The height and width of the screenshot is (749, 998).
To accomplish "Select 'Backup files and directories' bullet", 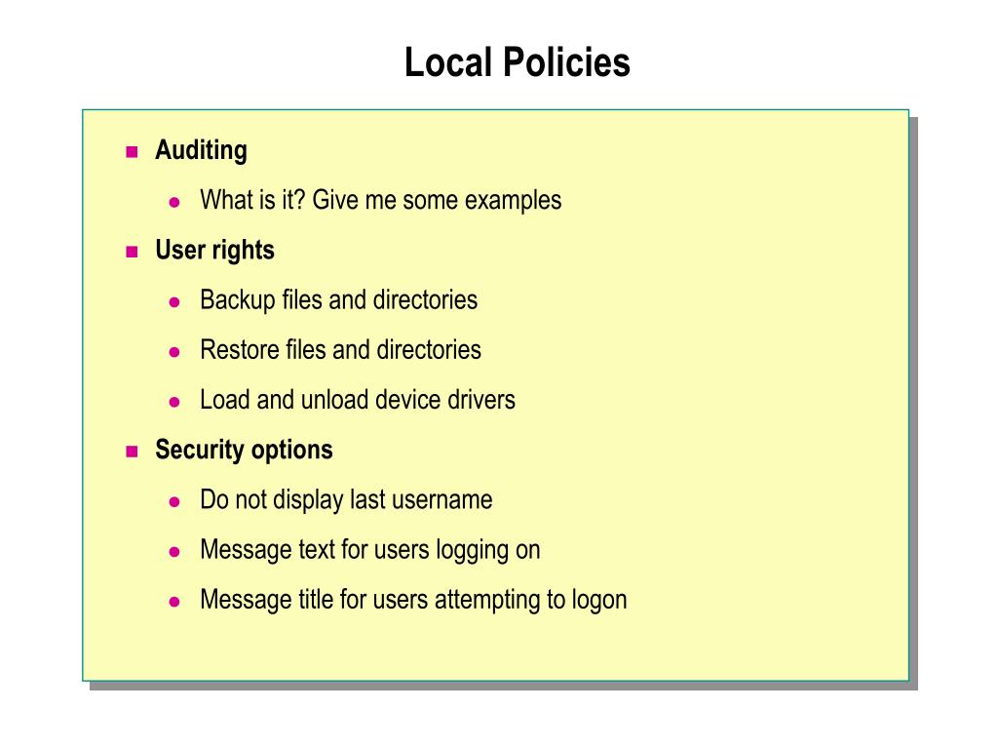I will pos(338,300).
